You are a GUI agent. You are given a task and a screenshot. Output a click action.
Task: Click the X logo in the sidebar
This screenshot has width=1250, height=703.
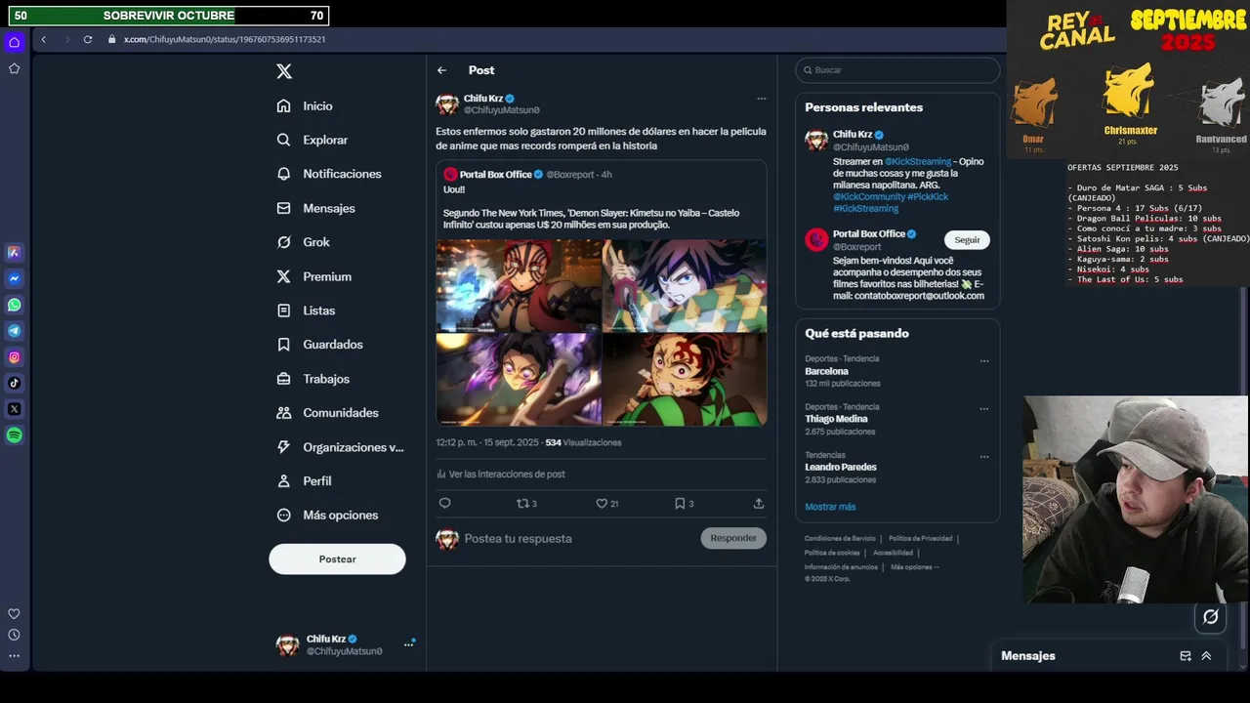pos(284,71)
